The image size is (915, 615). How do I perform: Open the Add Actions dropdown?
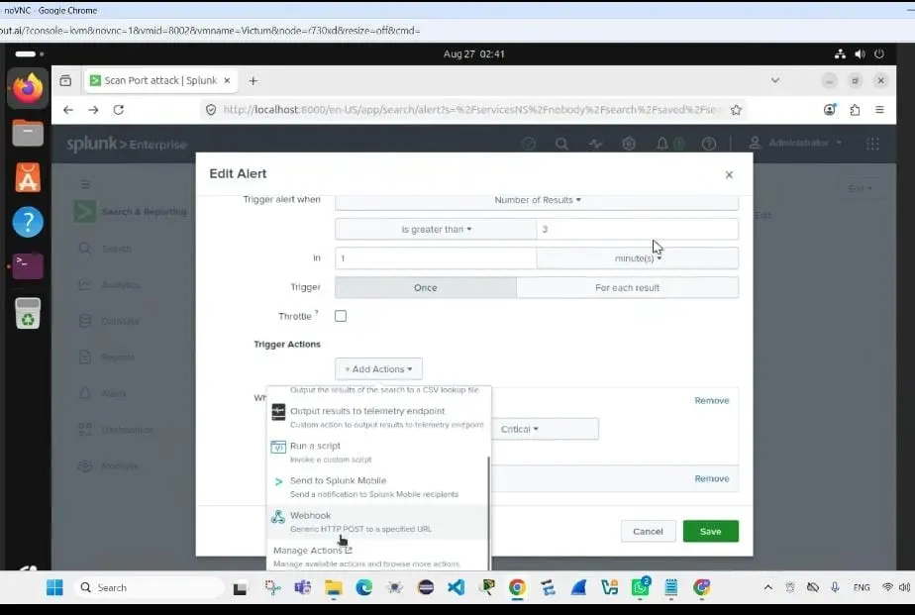click(x=378, y=368)
